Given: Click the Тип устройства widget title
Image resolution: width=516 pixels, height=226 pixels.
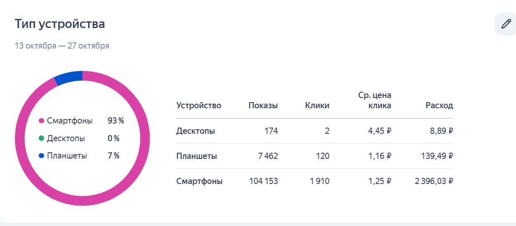Looking at the screenshot, I should [60, 24].
